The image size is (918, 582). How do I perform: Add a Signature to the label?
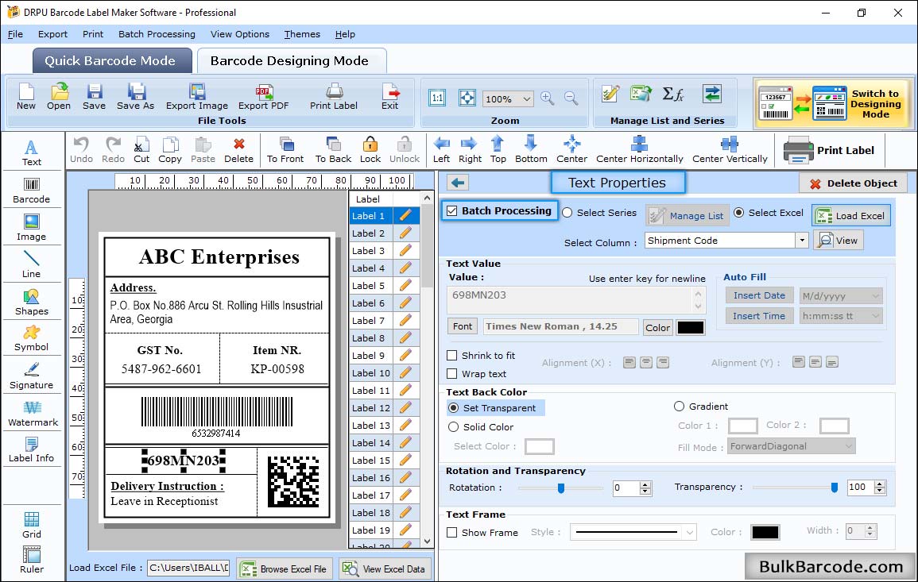32,376
